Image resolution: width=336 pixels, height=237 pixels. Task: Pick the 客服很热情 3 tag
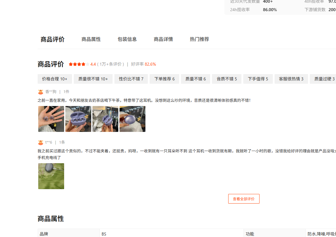pyautogui.click(x=291, y=79)
